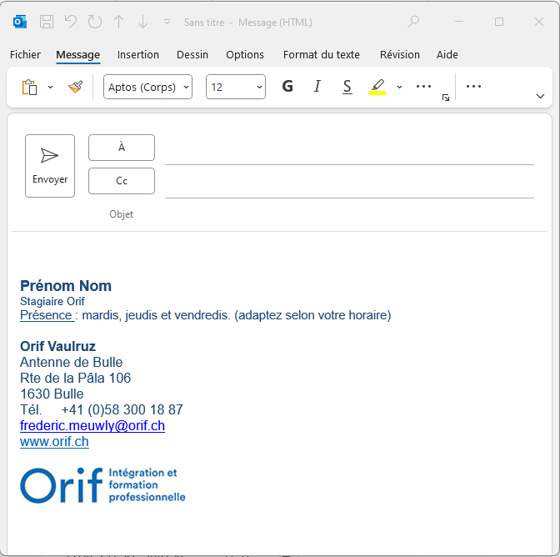Viewport: 560px width, 557px height.
Task: Toggle bold formatting (G)
Action: (287, 87)
